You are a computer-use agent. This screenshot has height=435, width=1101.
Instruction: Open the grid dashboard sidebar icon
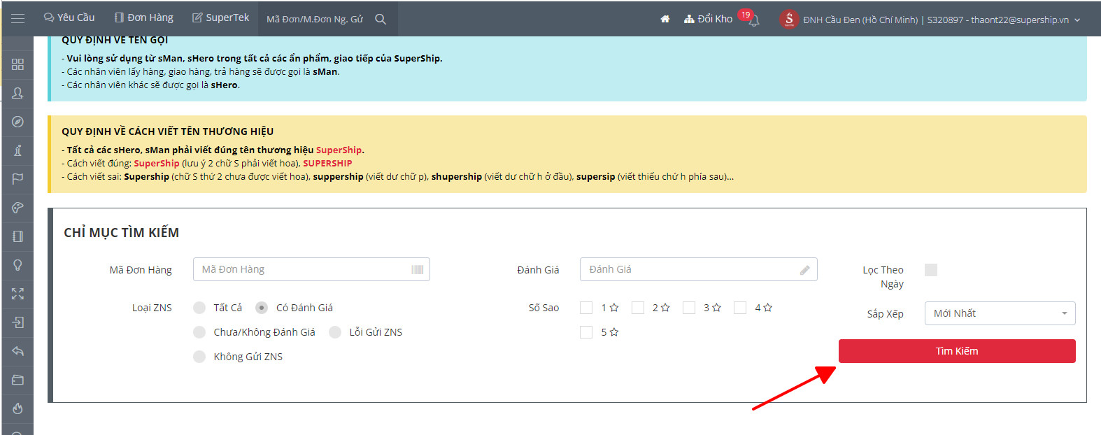tap(17, 64)
